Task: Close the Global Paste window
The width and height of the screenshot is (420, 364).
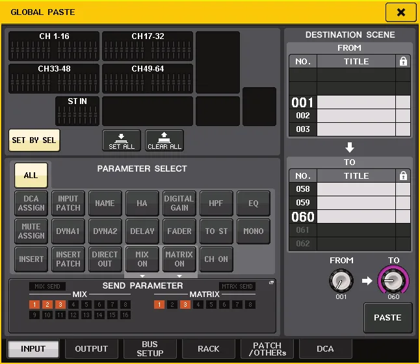Action: (400, 12)
